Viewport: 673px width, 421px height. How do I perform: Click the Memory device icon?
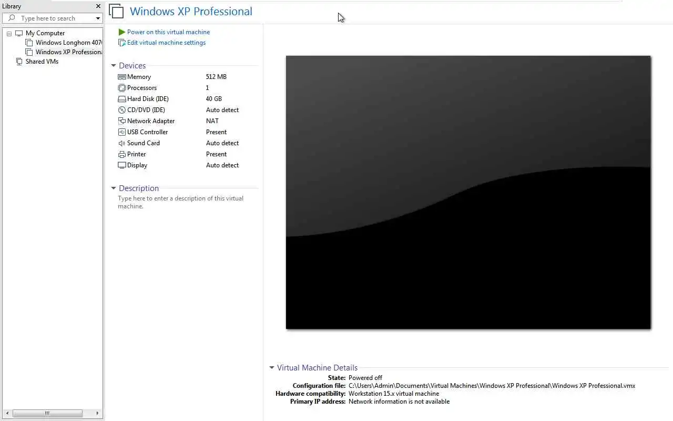(x=122, y=77)
